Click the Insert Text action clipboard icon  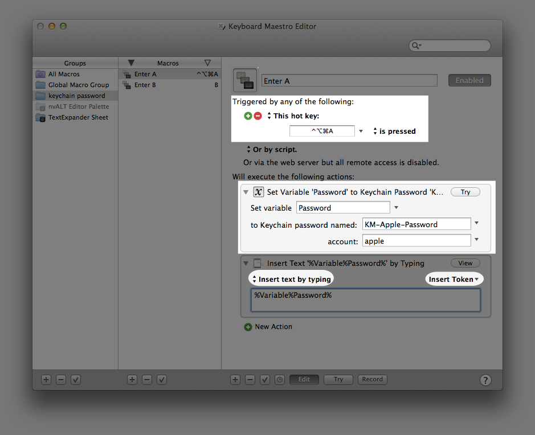tap(258, 263)
